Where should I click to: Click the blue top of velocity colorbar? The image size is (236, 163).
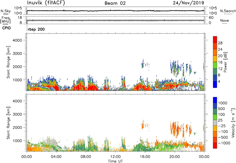pos(215,100)
